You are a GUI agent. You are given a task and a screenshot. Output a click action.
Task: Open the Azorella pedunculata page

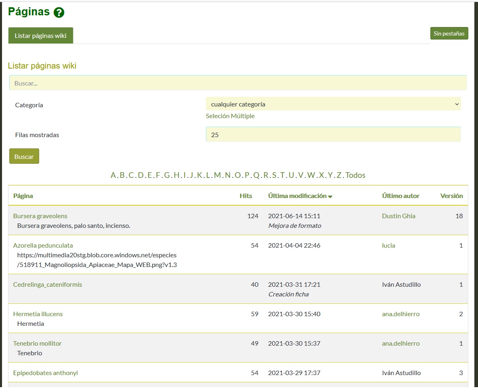[43, 246]
